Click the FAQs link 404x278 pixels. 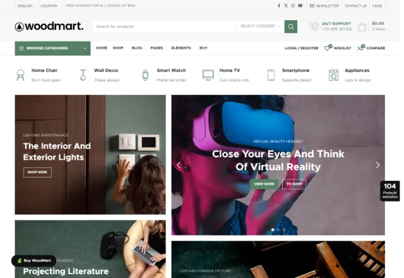(x=377, y=6)
